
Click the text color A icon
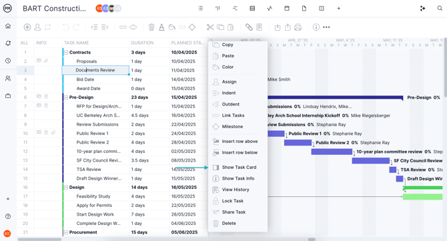click(x=161, y=27)
